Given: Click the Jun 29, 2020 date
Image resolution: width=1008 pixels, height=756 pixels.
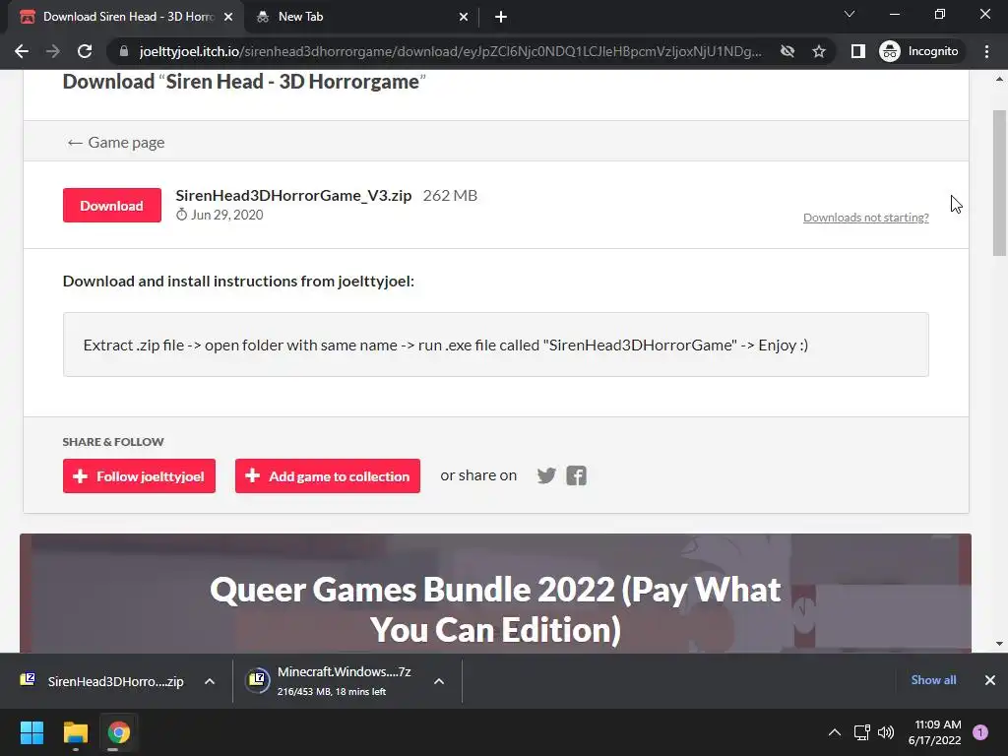Looking at the screenshot, I should 227,215.
